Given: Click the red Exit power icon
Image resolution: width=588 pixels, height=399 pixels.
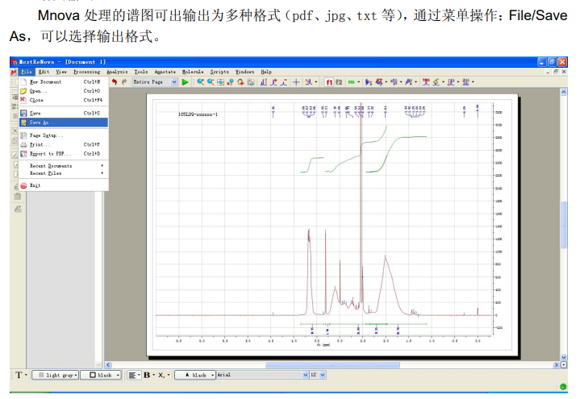Looking at the screenshot, I should [23, 185].
